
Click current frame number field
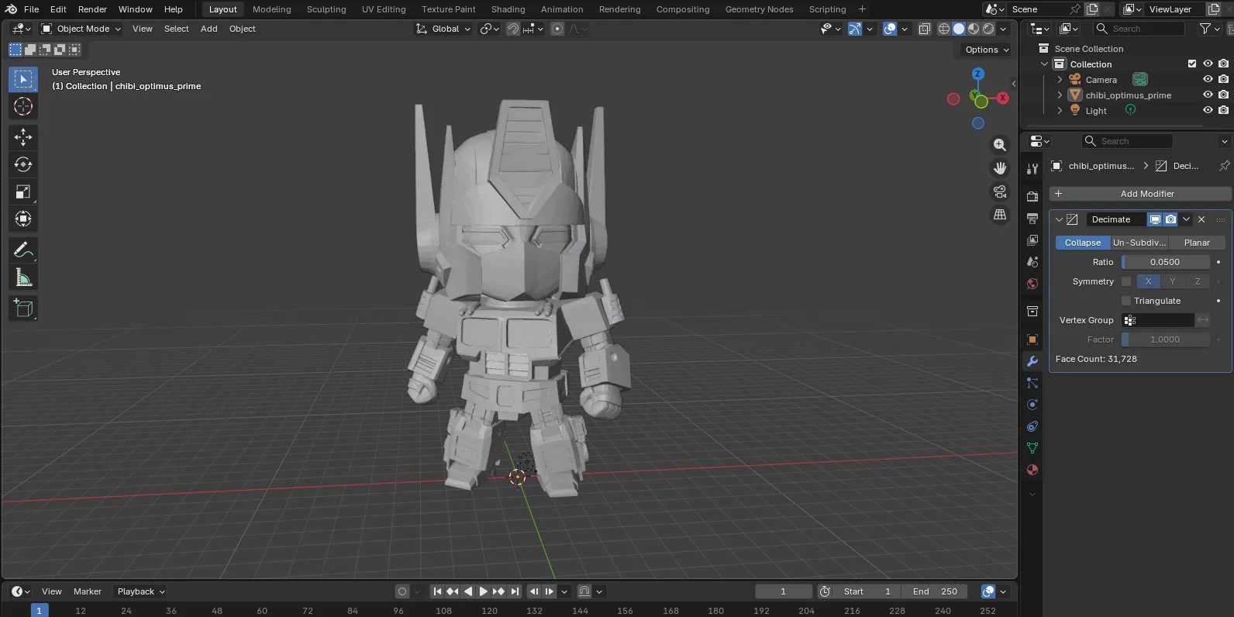784,591
